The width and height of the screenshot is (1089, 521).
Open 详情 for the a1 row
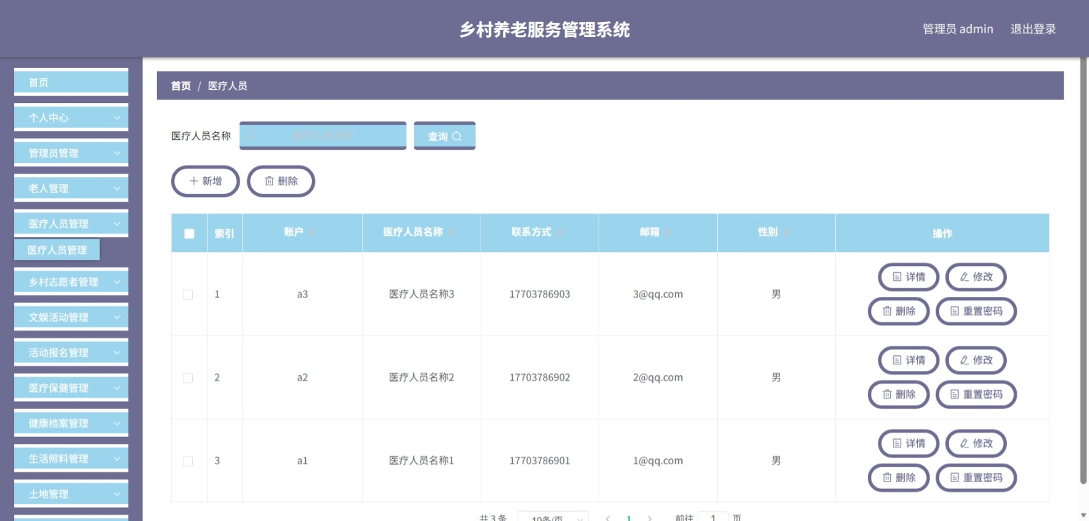coord(909,443)
